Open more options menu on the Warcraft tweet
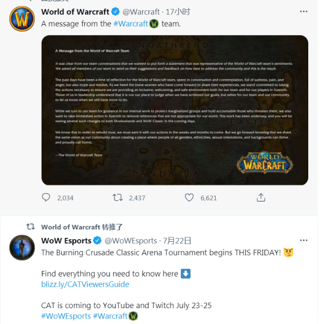This screenshot has height=324, width=331. pyautogui.click(x=304, y=11)
